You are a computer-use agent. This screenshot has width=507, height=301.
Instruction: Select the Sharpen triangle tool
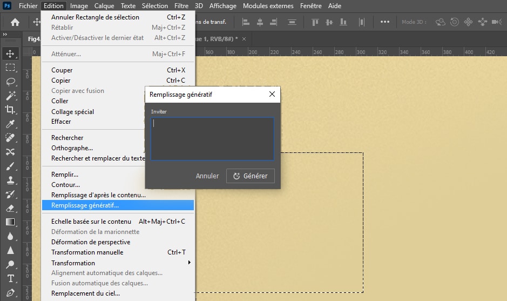[10, 250]
